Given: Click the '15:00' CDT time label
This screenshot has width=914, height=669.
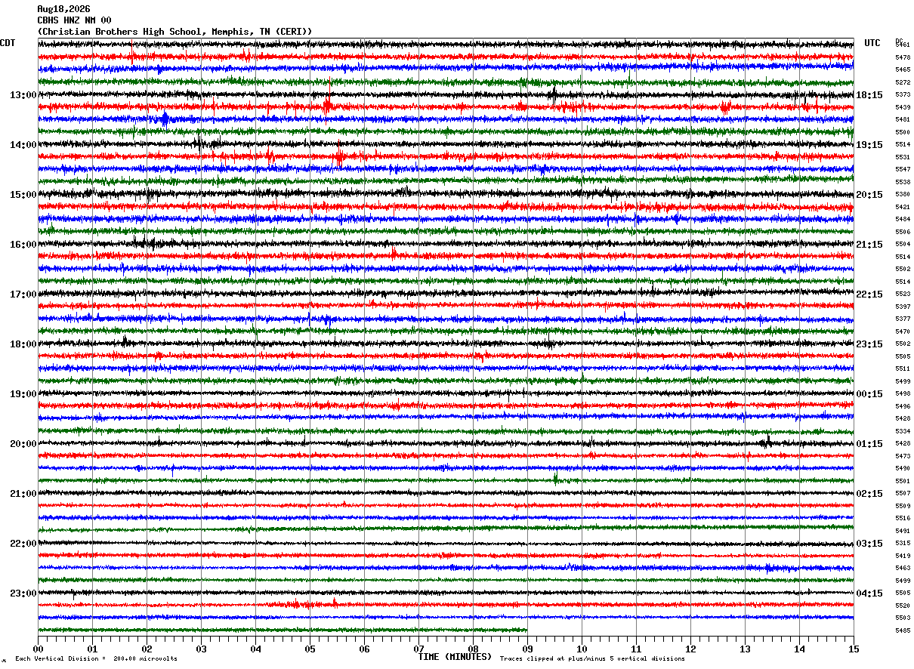Looking at the screenshot, I should pyautogui.click(x=23, y=195).
